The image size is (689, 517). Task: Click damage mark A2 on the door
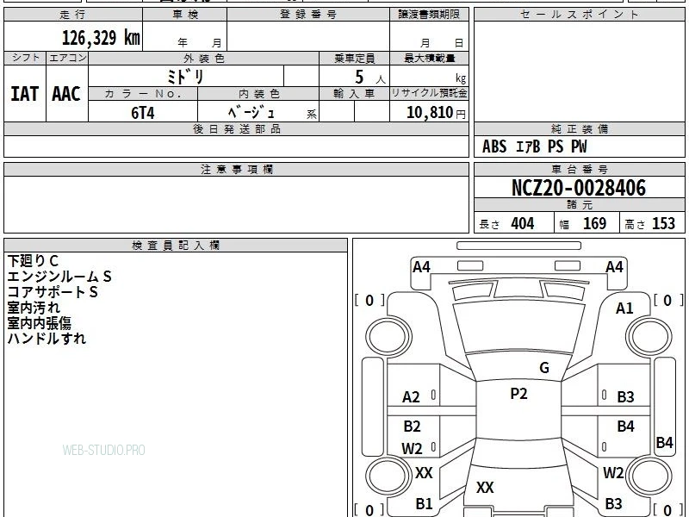[411, 397]
